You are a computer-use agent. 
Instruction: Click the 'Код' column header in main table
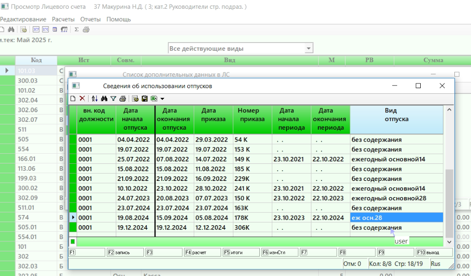point(36,60)
